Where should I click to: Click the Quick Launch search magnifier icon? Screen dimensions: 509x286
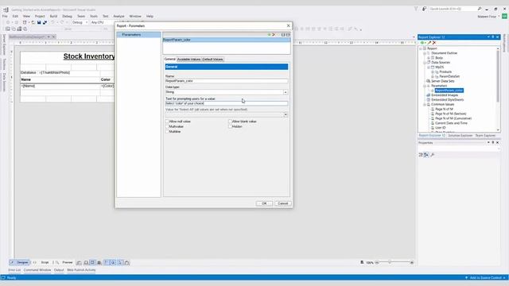[480, 9]
